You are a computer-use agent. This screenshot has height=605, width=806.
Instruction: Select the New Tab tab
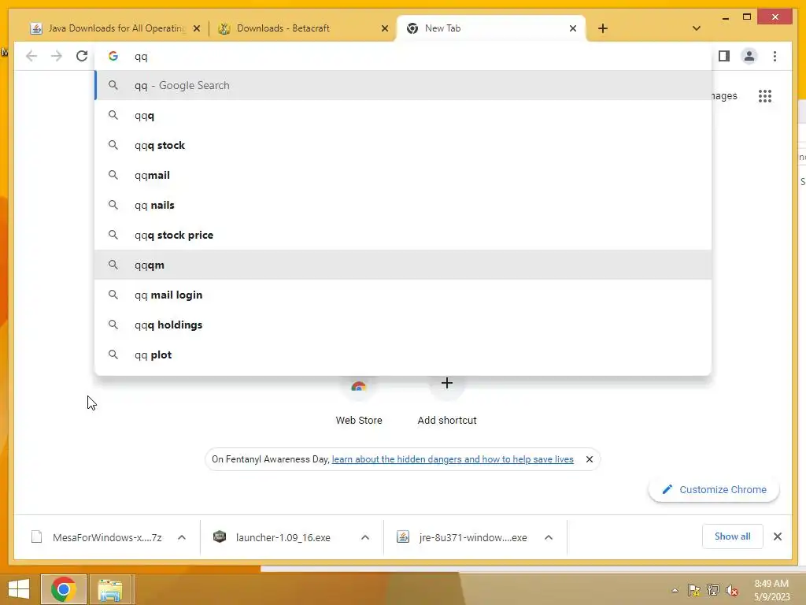coord(490,28)
